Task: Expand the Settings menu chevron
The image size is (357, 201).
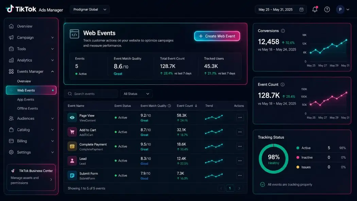Action: (x=52, y=152)
